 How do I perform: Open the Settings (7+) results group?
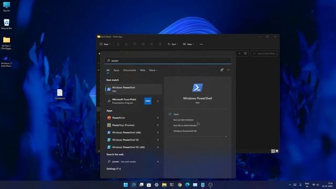(113, 169)
